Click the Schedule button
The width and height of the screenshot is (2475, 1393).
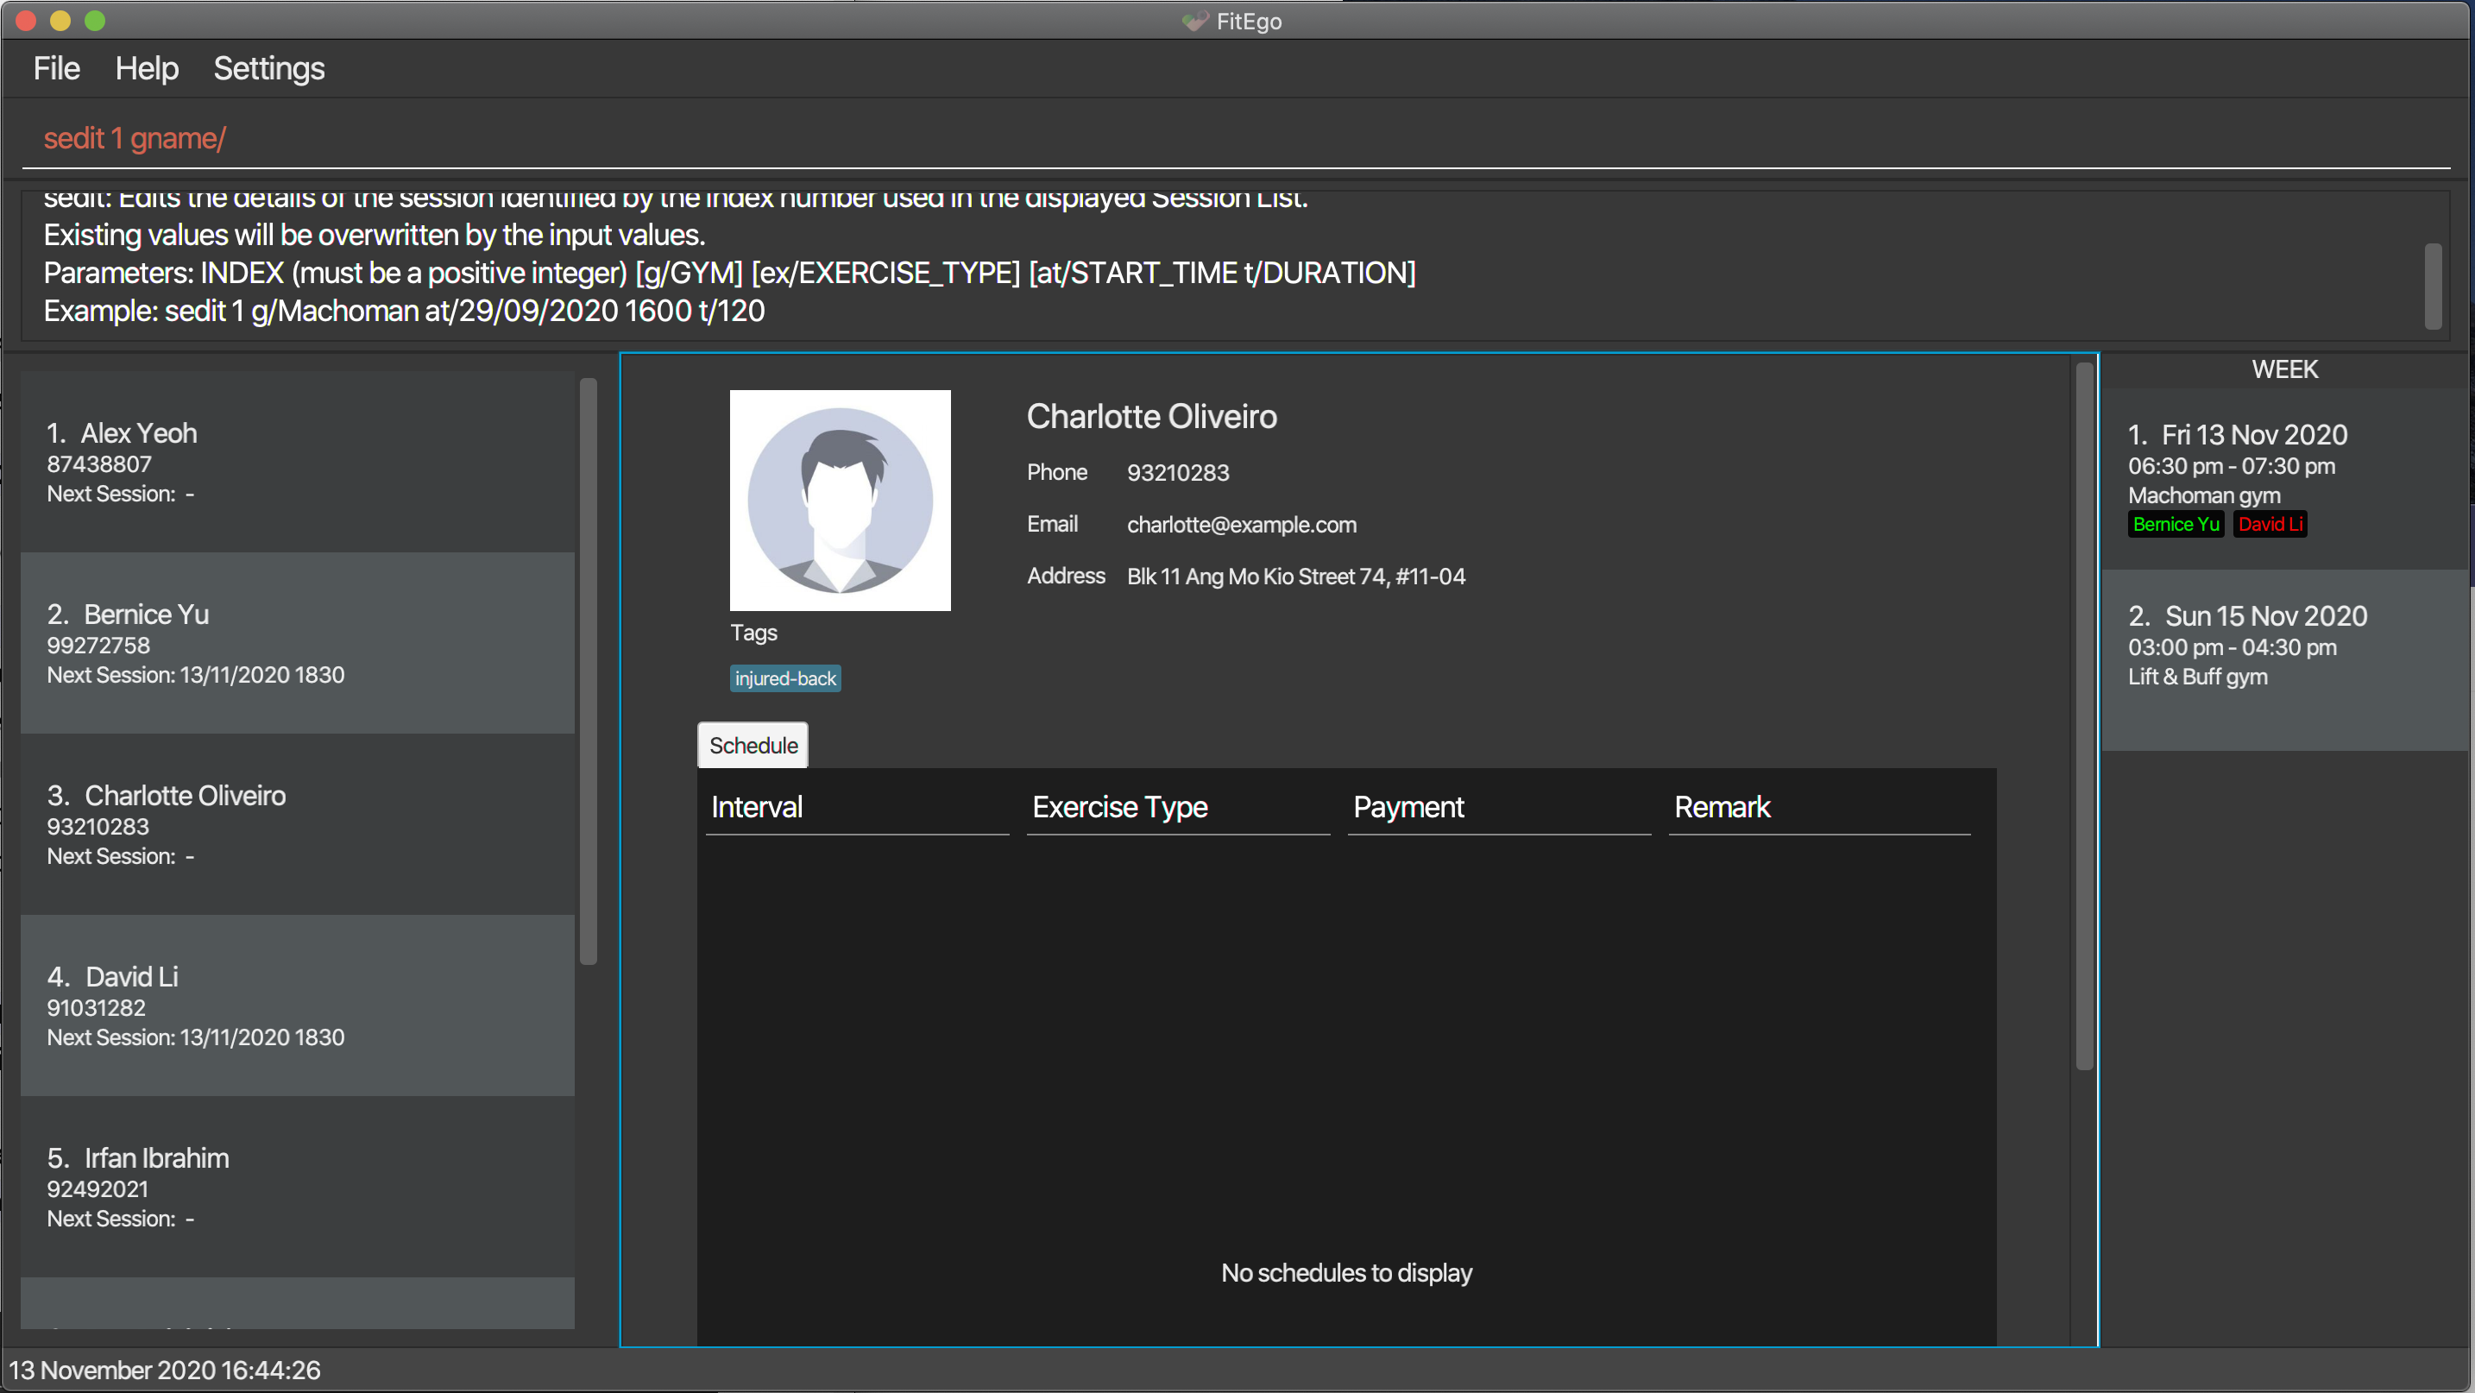tap(753, 746)
